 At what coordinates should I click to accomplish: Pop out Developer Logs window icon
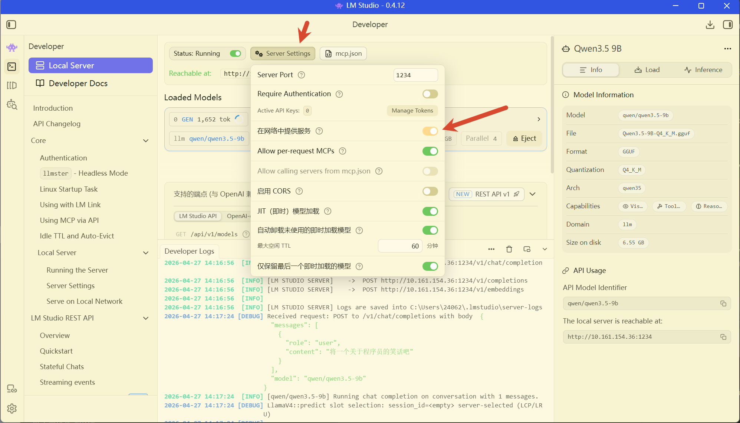tap(527, 249)
